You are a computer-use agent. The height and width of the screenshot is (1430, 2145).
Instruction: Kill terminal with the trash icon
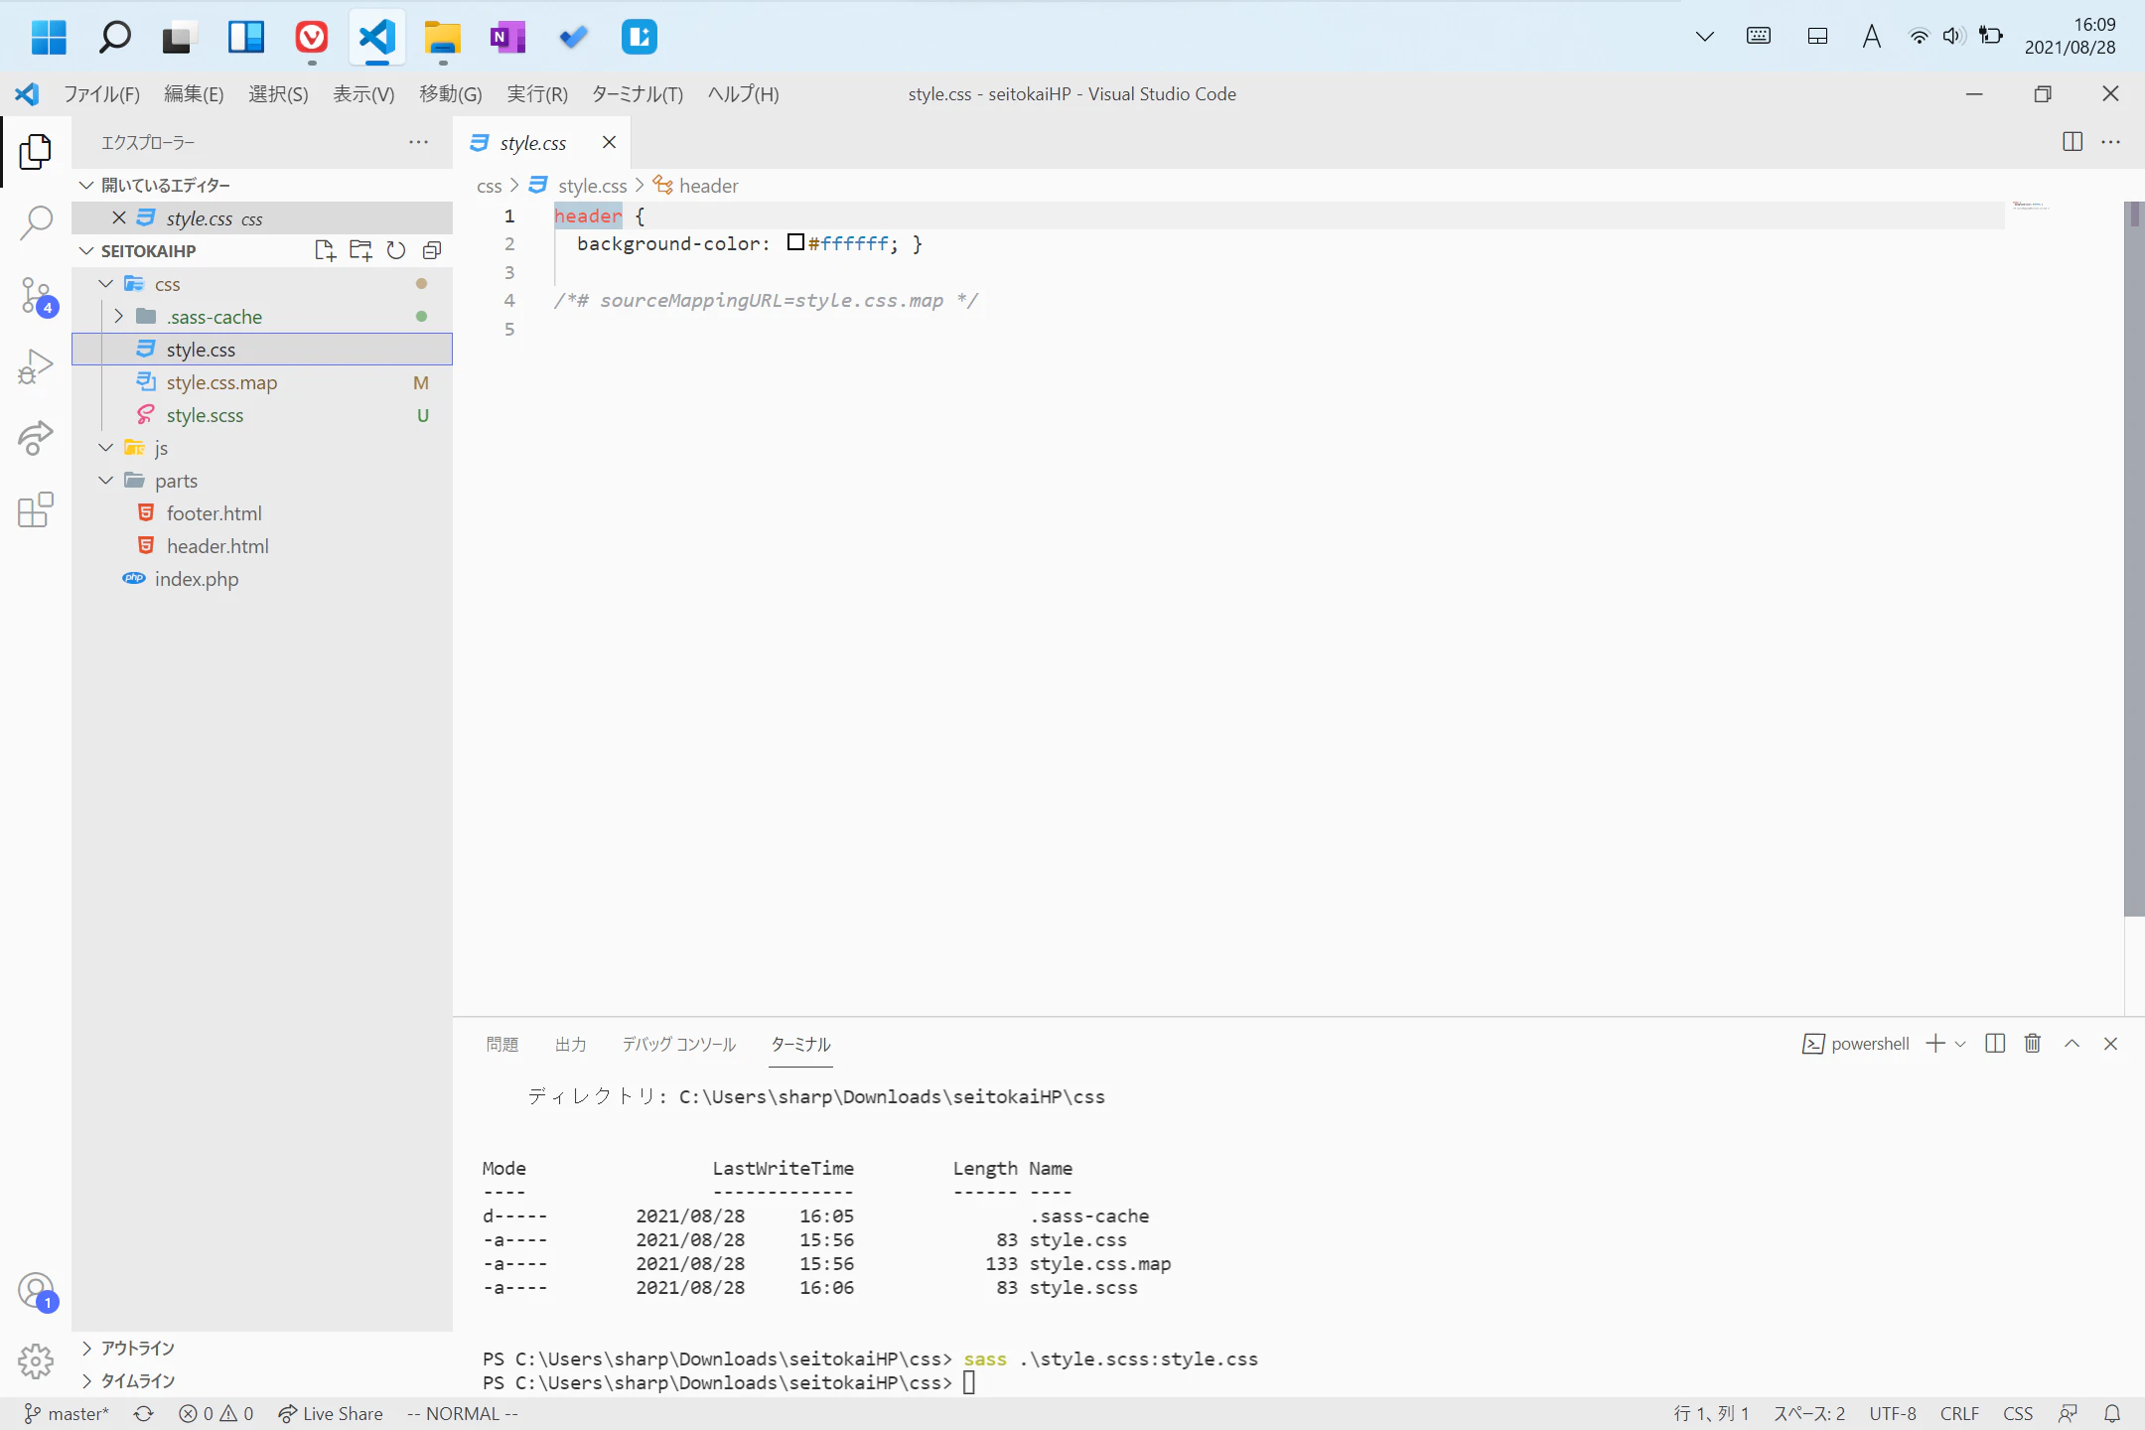2033,1043
